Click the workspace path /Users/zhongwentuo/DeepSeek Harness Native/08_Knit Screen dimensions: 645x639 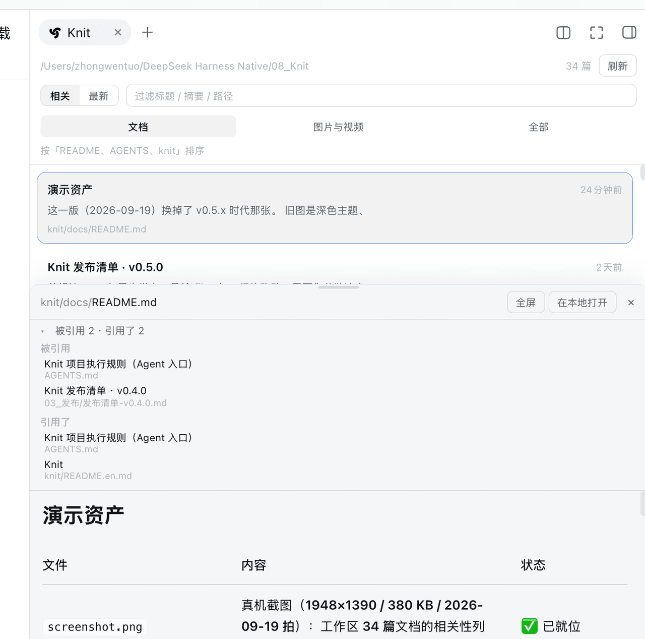pos(174,66)
